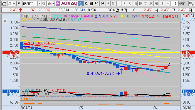Click the candlestick chart shift icon

[191, 4]
